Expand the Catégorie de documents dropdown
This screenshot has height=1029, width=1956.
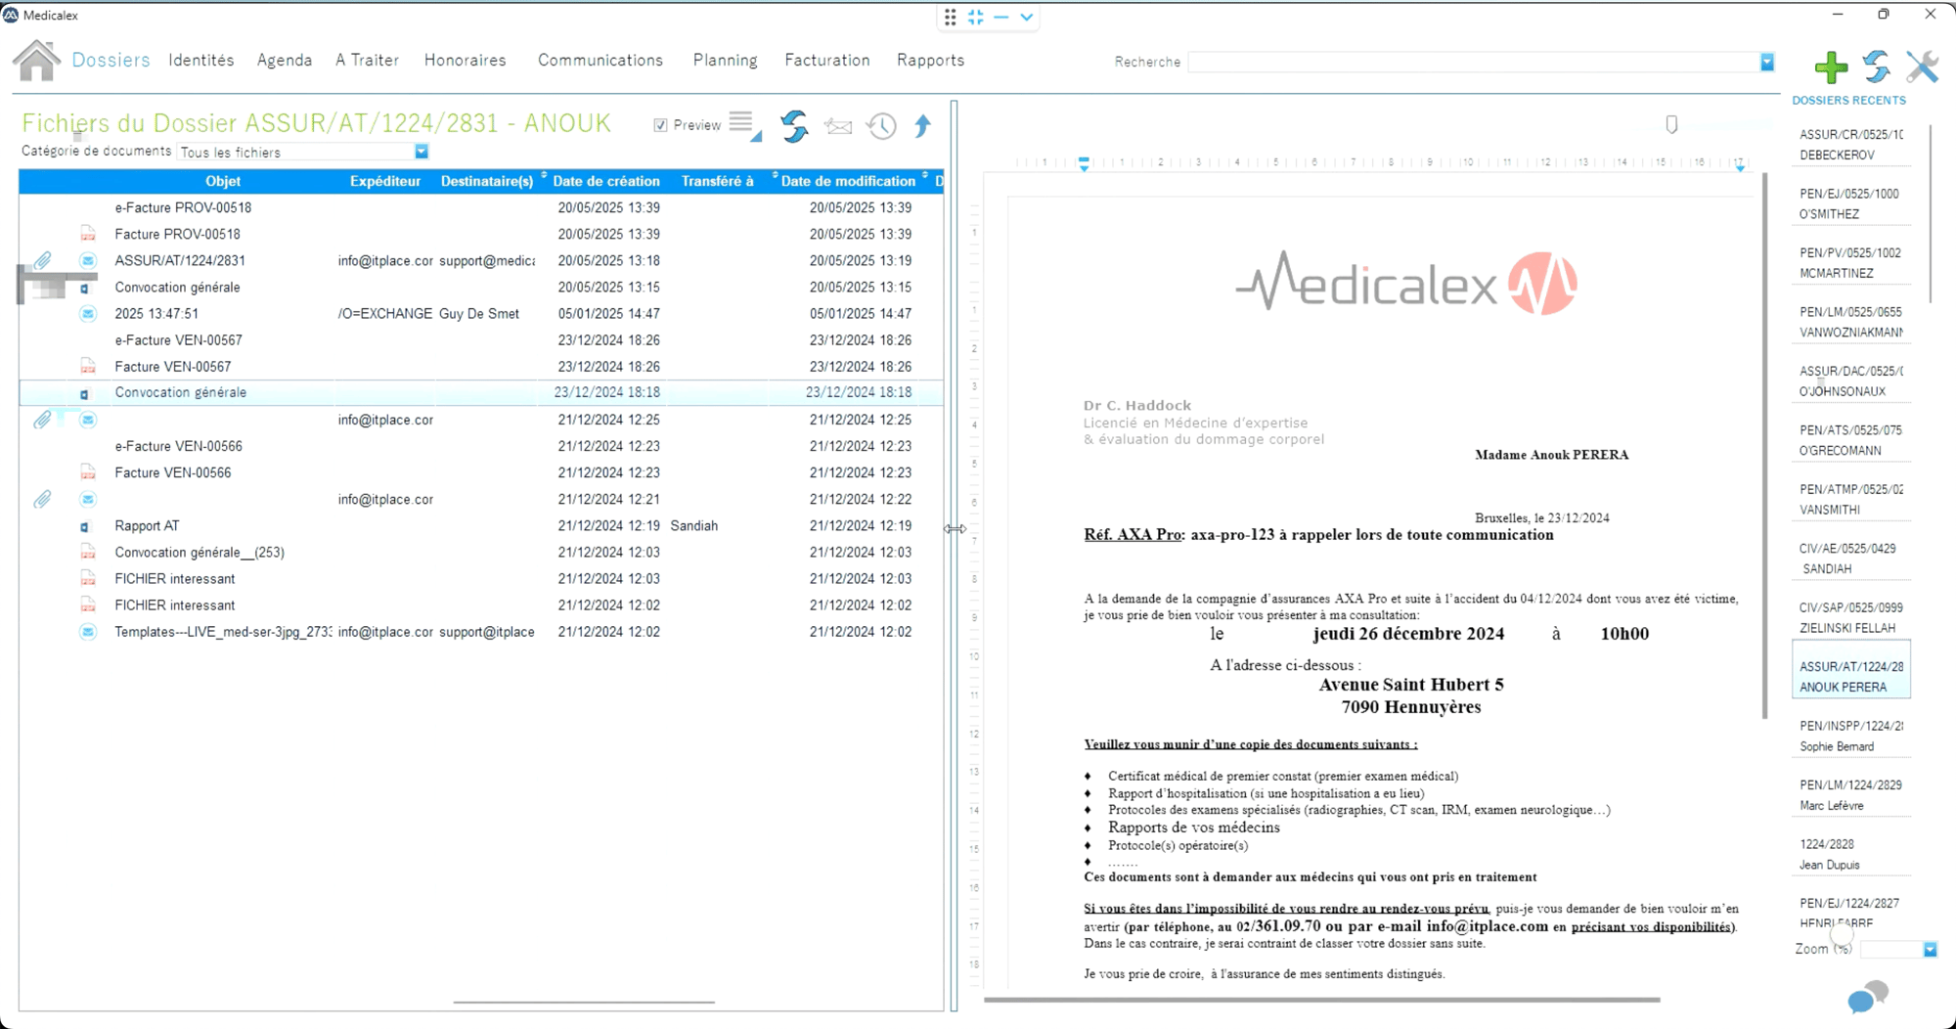click(422, 152)
